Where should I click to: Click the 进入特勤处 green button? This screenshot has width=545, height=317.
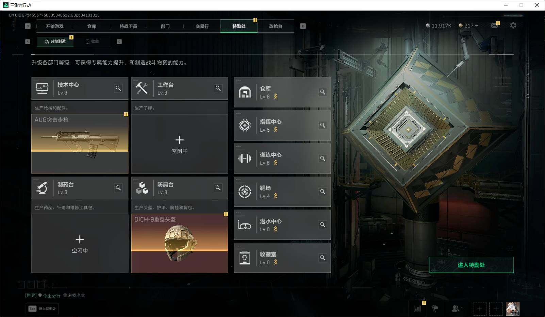tap(471, 265)
